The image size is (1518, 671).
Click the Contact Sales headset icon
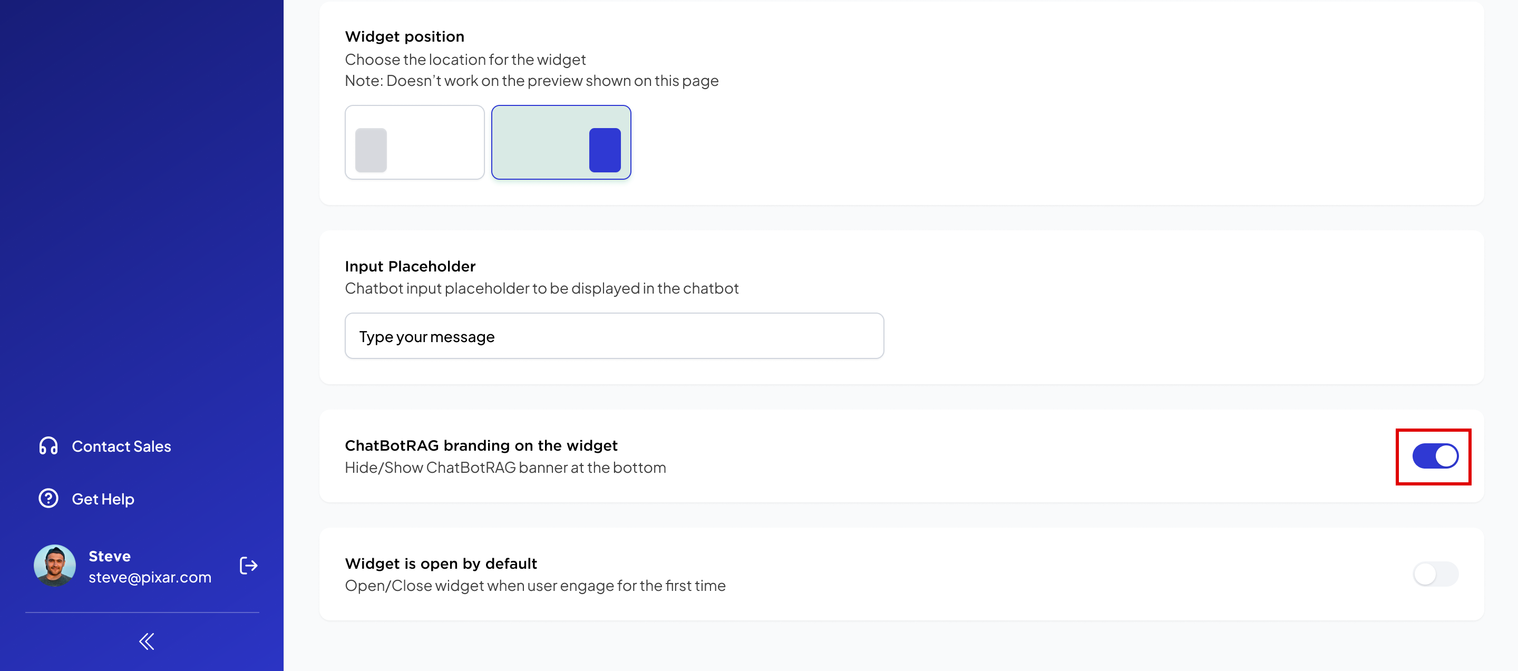coord(48,446)
